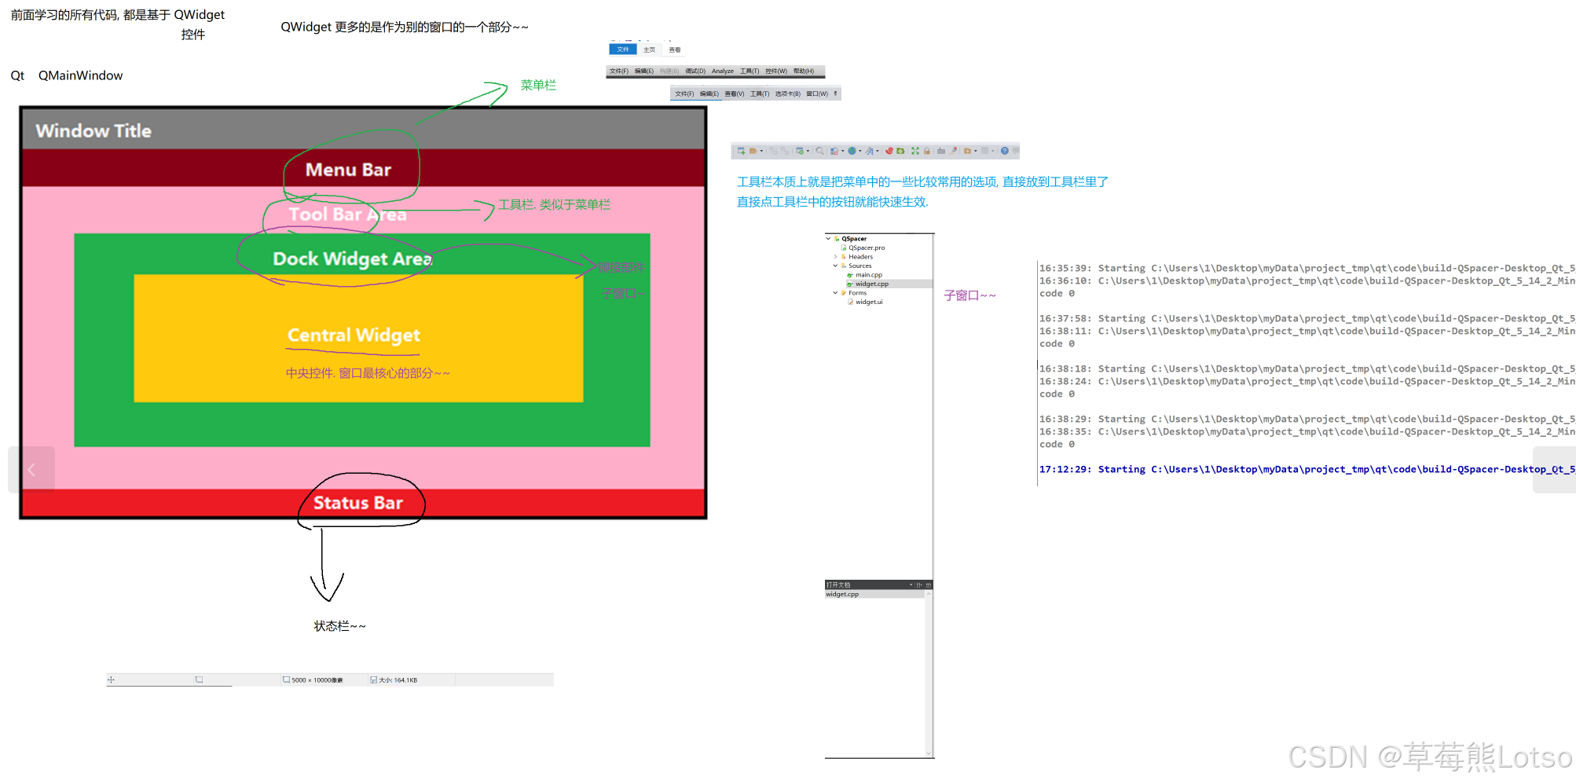
Task: Open the 选项卡(B) menu
Action: coord(788,94)
